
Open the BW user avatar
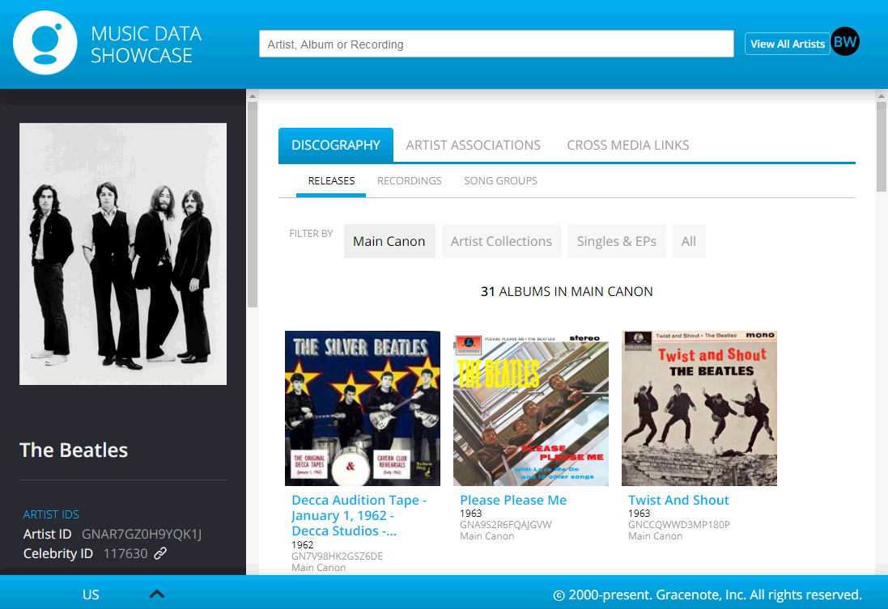point(845,42)
